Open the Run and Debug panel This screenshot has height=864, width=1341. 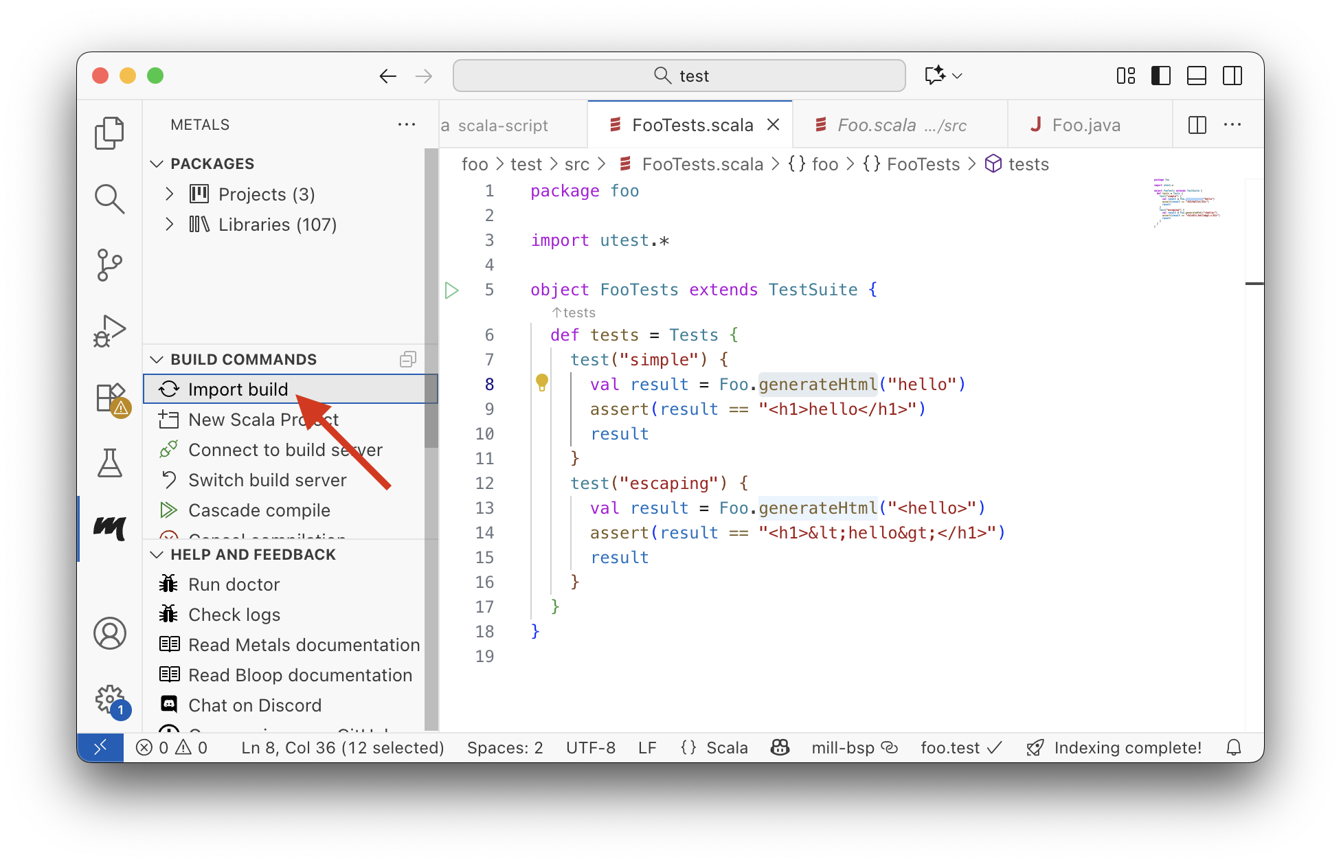(x=109, y=330)
